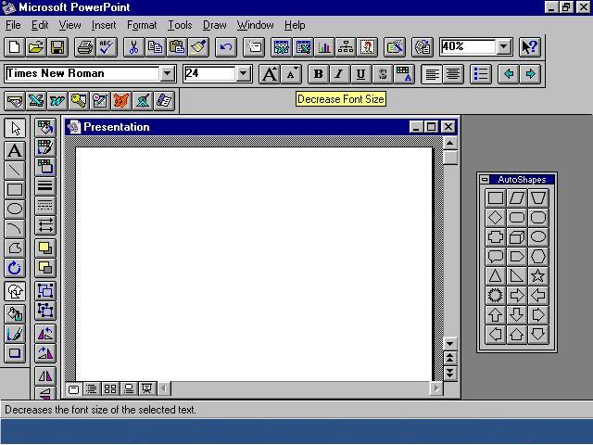The height and width of the screenshot is (445, 593).
Task: Select the Ellipse drawing tool
Action: 15,209
